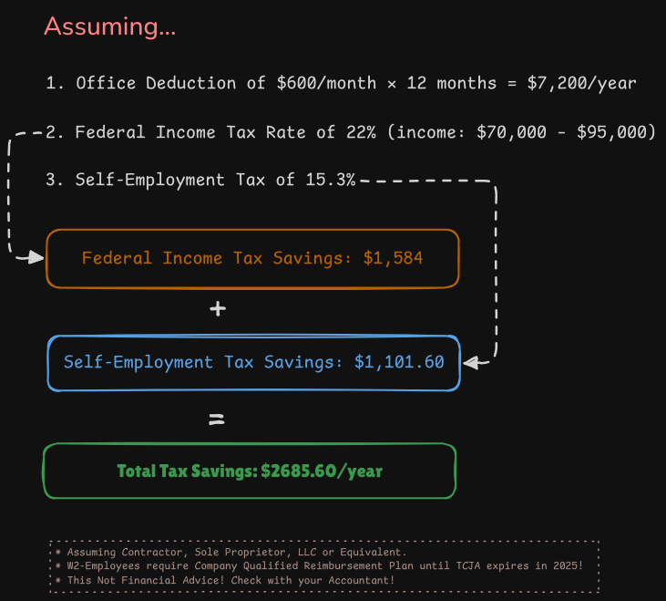Image resolution: width=666 pixels, height=601 pixels.
Task: Click the $7,200/year result value
Action: pos(581,83)
